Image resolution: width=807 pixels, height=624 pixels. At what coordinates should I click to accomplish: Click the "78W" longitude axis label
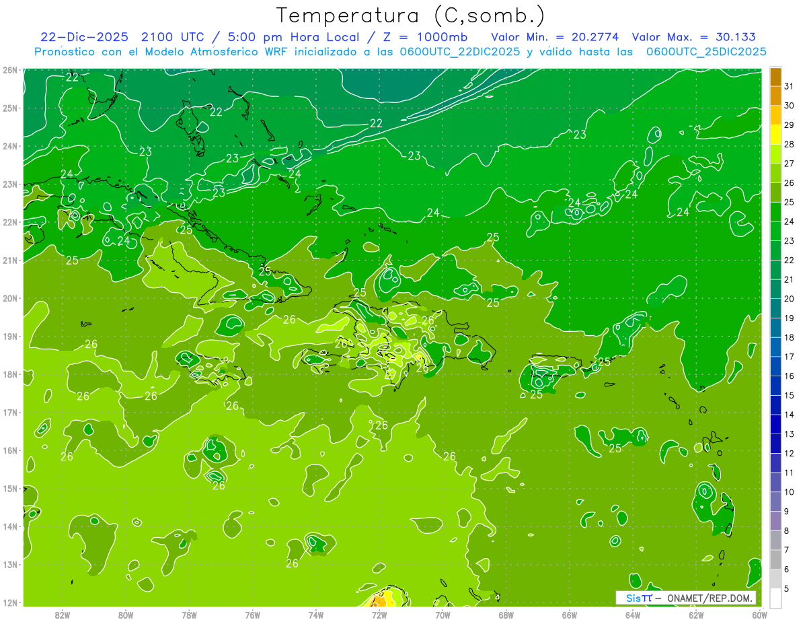(189, 615)
